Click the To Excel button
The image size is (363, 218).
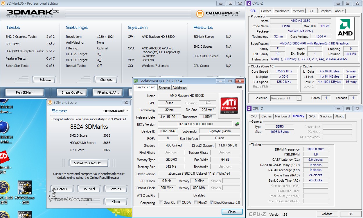(x=89, y=189)
